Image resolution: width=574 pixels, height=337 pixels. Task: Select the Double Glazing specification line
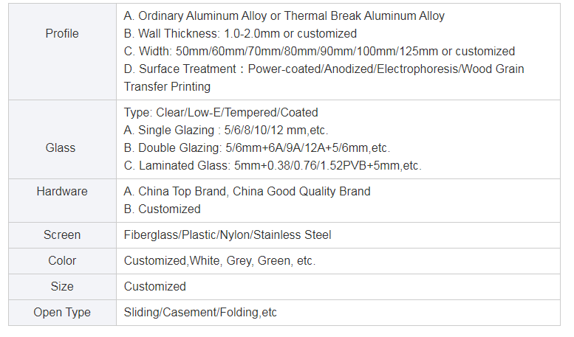(x=257, y=148)
